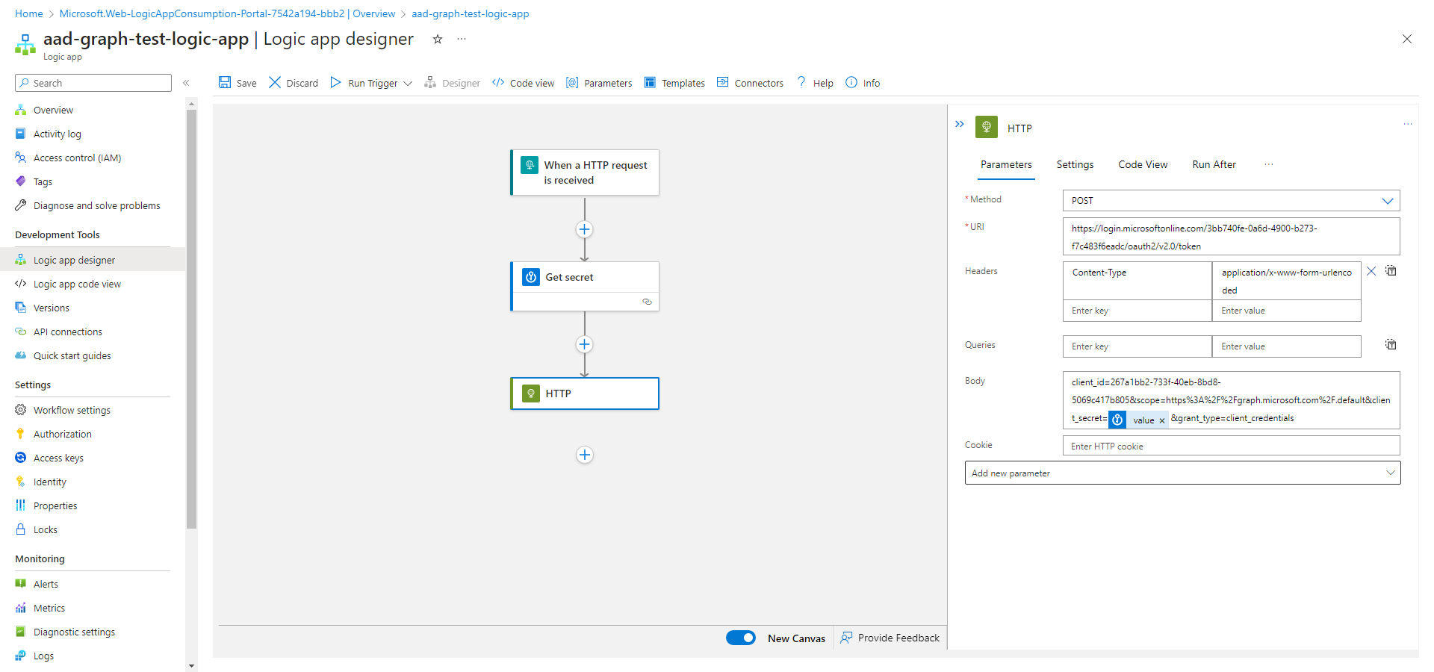Select the 'When a HTTP request is received' trigger
Image resolution: width=1434 pixels, height=672 pixels.
tap(585, 172)
